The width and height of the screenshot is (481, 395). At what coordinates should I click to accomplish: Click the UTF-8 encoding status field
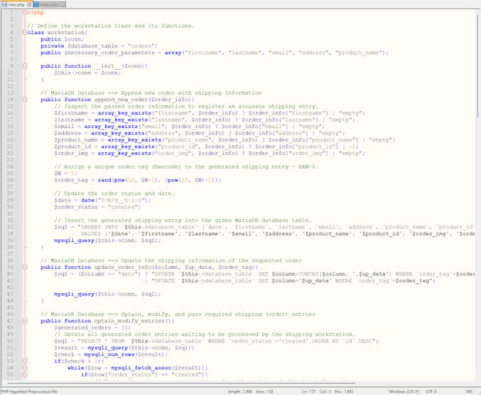[431, 391]
